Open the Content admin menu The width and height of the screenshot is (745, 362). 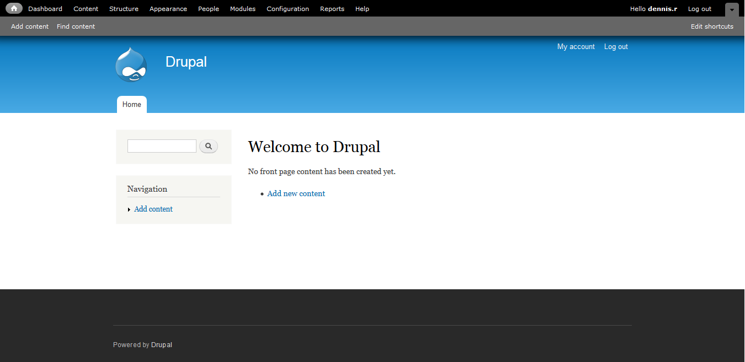(86, 9)
